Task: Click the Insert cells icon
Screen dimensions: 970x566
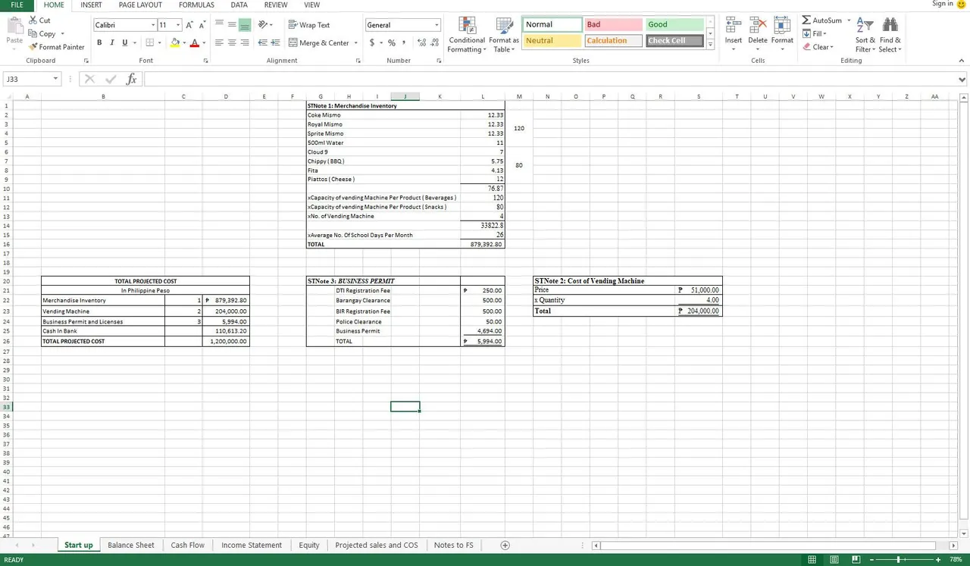Action: [733, 25]
